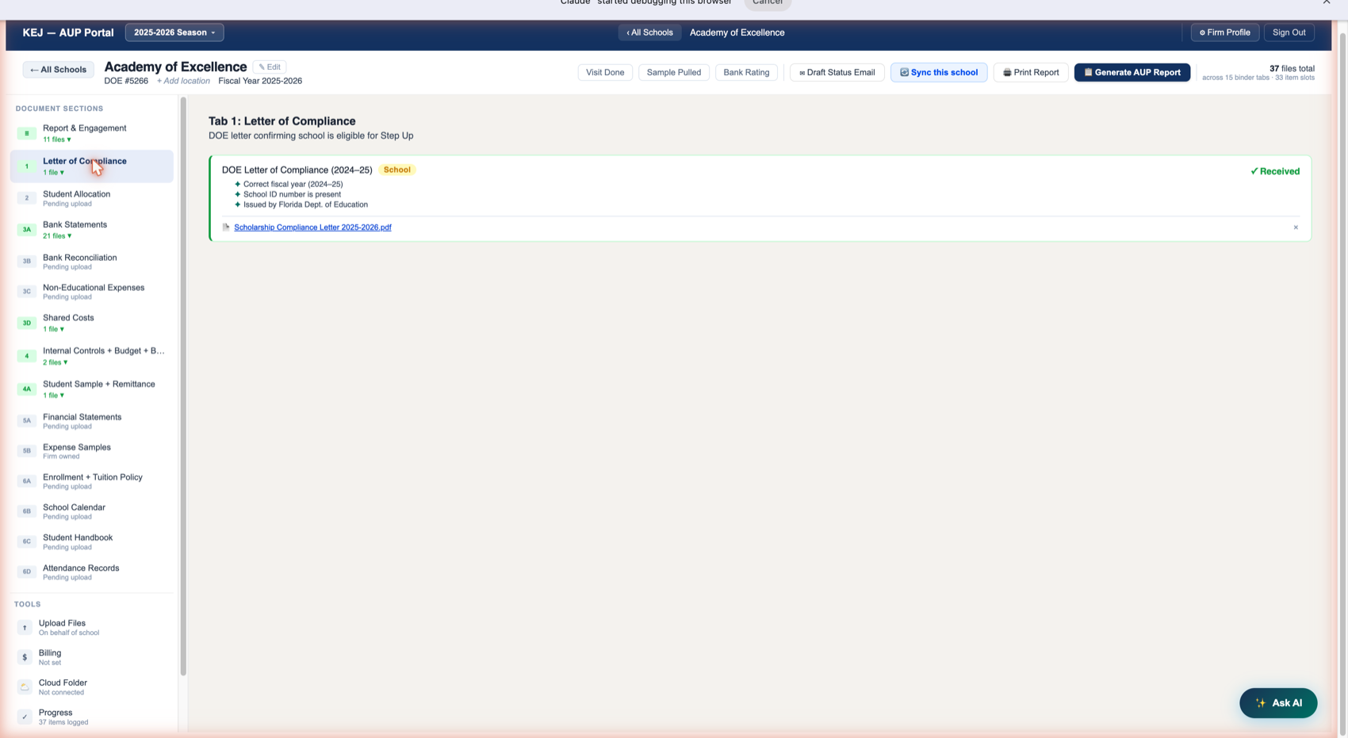Viewport: 1348px width, 738px height.
Task: Open Scholarship Compliance Letter 2025-2026.pdf link
Action: (312, 228)
